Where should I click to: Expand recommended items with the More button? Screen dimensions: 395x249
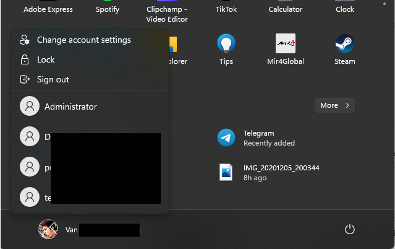point(334,105)
